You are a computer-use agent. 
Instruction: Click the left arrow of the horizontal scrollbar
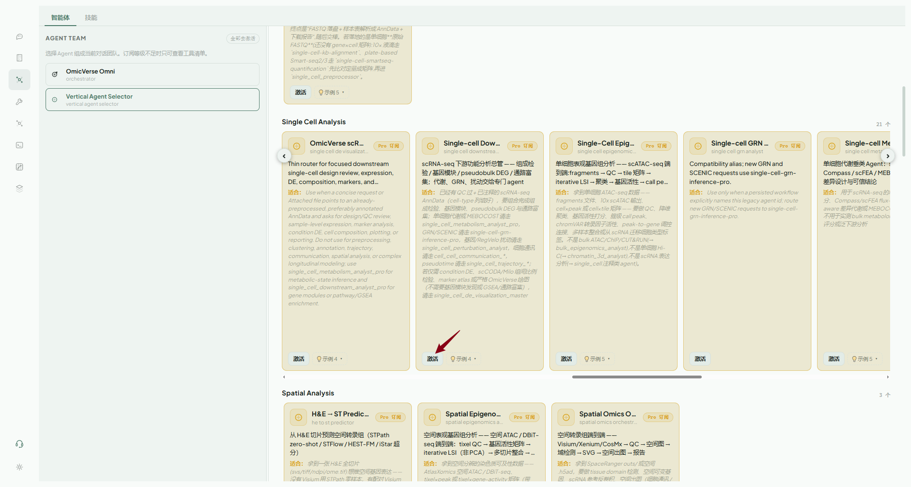point(284,377)
